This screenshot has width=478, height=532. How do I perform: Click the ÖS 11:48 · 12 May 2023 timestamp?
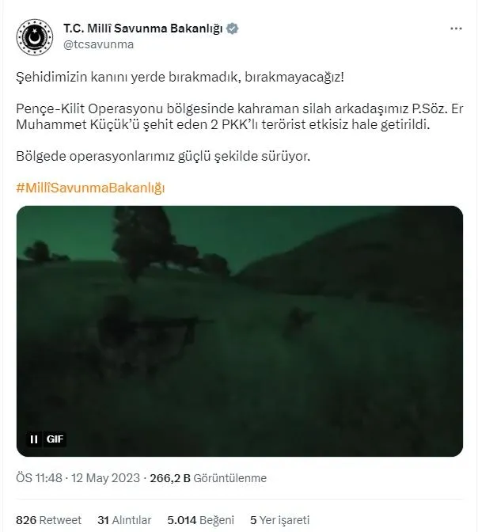click(78, 477)
